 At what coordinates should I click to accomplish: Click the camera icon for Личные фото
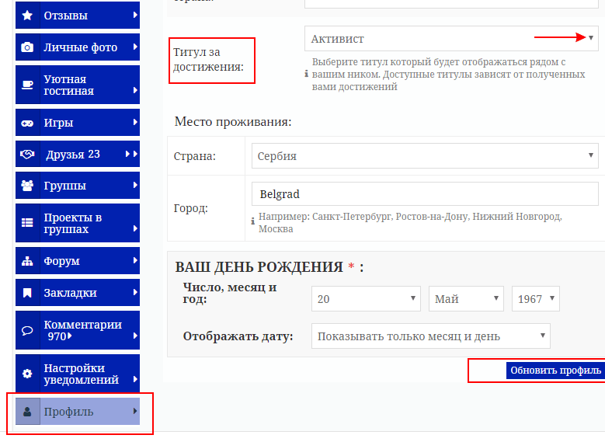[27, 47]
